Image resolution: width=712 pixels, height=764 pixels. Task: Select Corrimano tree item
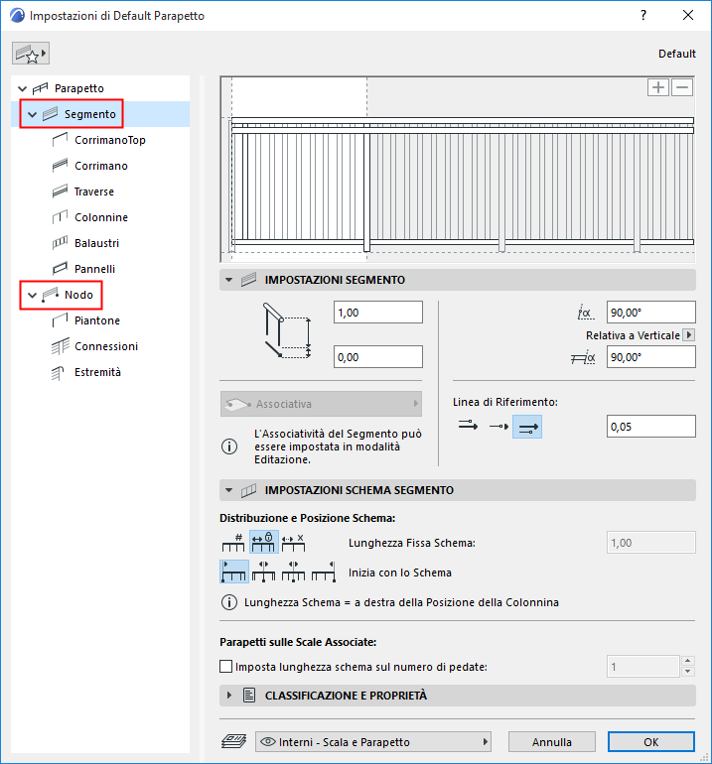coord(101,166)
